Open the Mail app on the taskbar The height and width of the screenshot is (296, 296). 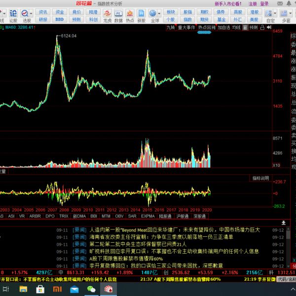click(x=74, y=289)
